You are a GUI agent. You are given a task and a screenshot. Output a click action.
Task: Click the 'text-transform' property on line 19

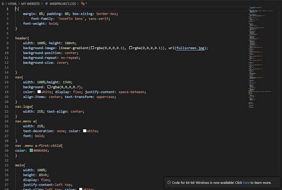[x=78, y=97]
